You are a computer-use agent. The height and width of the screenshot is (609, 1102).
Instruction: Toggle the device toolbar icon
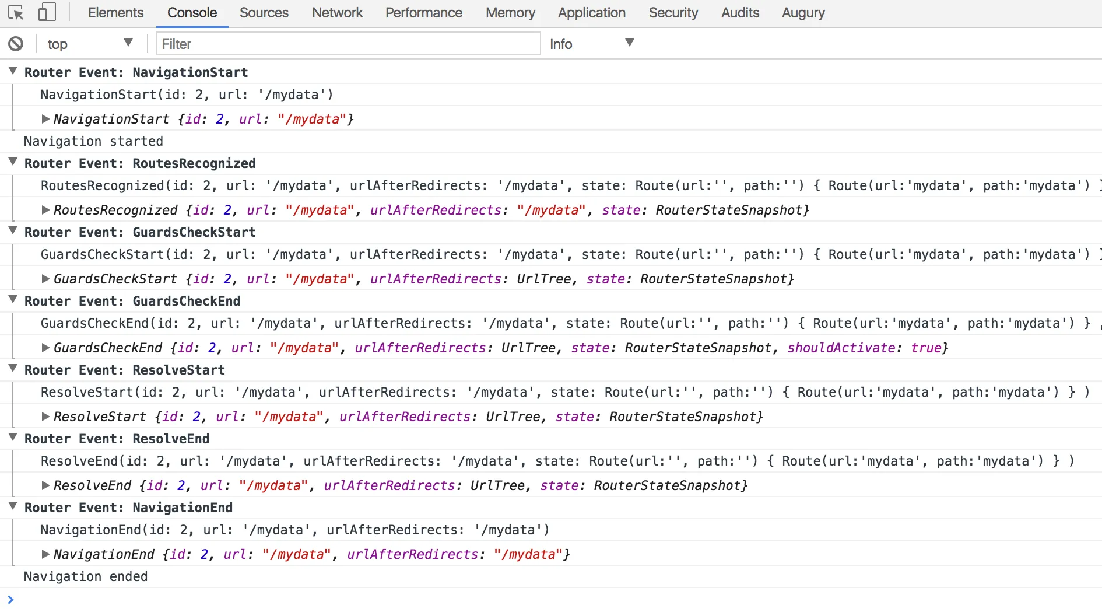pyautogui.click(x=47, y=13)
